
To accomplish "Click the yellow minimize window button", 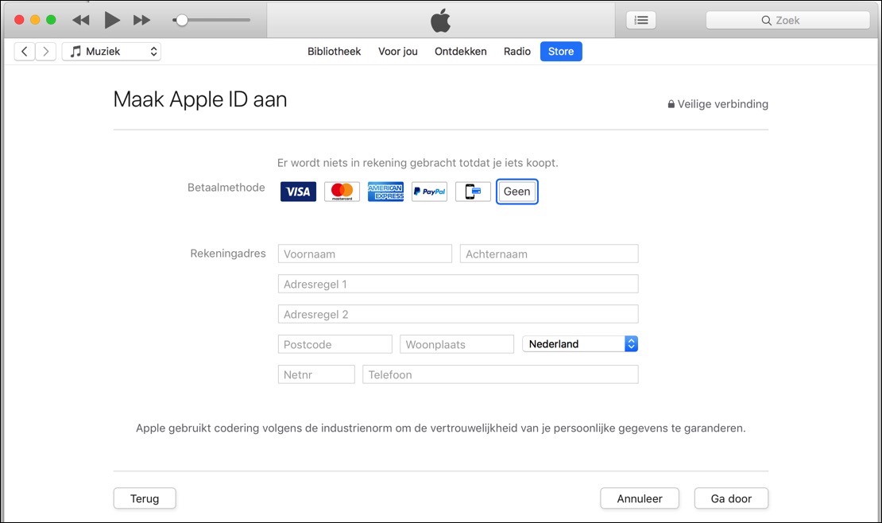I will coord(35,20).
